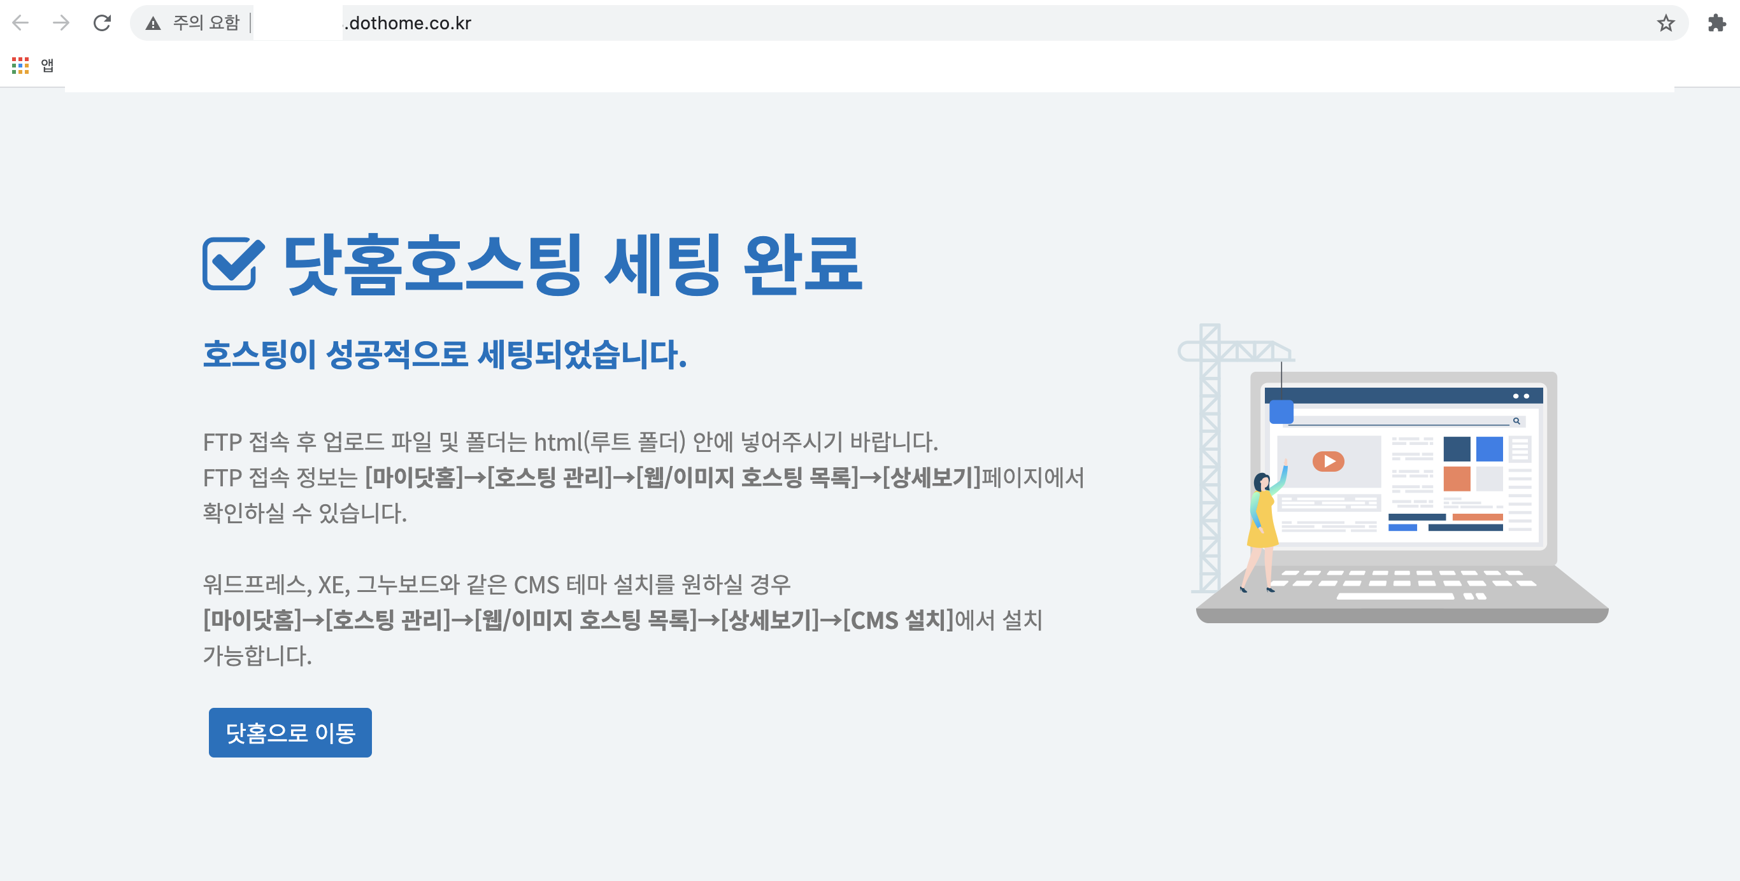
Task: Click the orange square in the illustration
Action: [1457, 479]
